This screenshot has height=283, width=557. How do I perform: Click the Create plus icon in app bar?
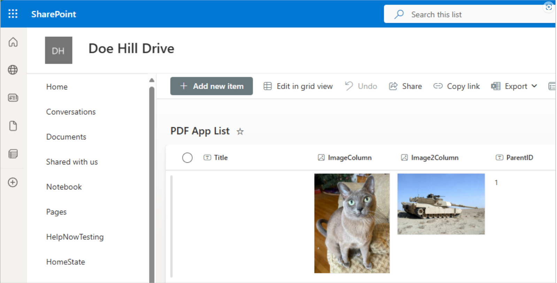pyautogui.click(x=13, y=182)
